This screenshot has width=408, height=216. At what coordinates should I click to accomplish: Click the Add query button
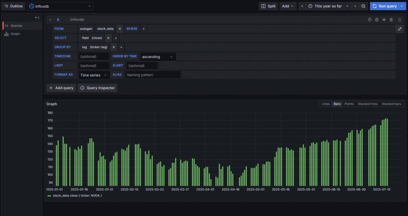point(61,88)
